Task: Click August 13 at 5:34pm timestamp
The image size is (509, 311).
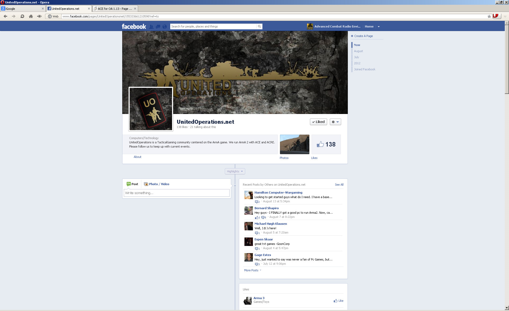Action: click(276, 201)
